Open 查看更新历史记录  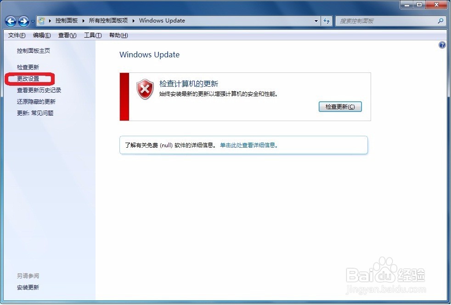39,90
